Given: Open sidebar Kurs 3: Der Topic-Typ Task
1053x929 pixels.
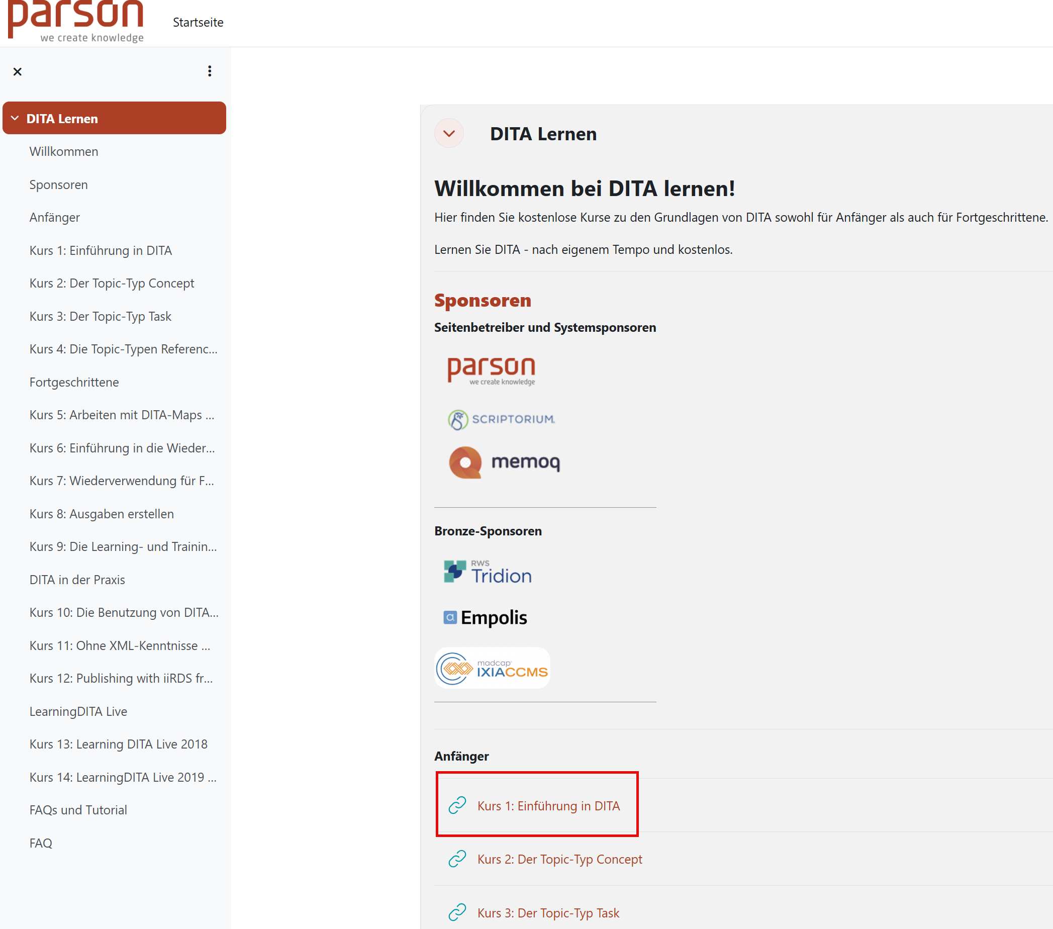Looking at the screenshot, I should 101,316.
